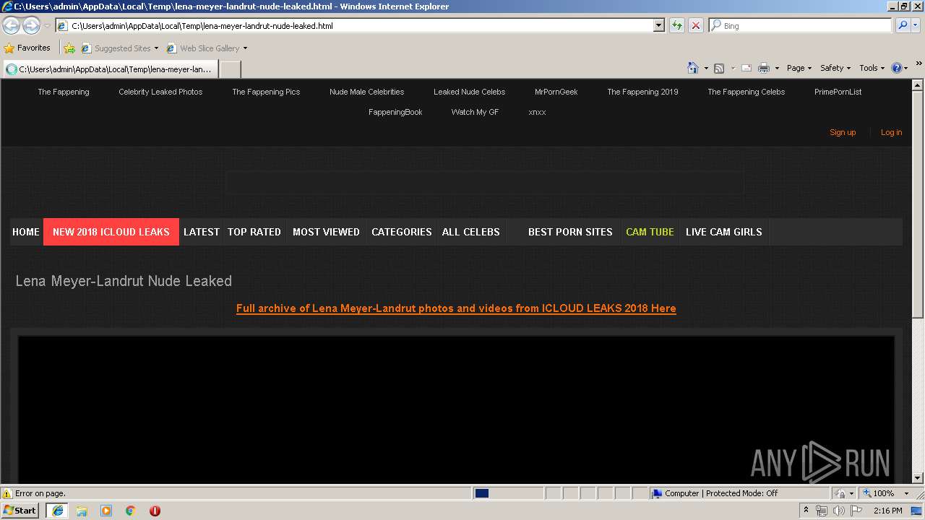Click the status bar progress indicator
The image size is (925, 520).
[x=507, y=493]
